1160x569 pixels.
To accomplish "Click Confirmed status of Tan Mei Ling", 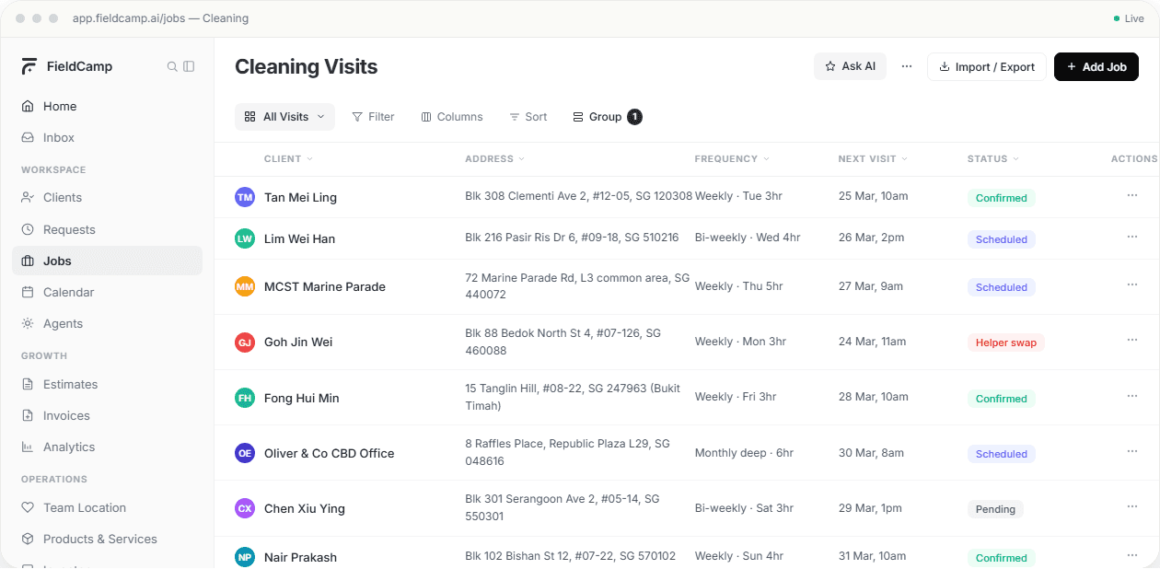I will click(1001, 198).
